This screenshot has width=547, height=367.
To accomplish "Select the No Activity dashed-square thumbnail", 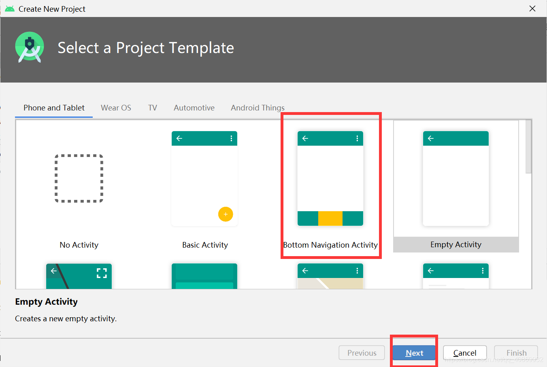I will (79, 178).
